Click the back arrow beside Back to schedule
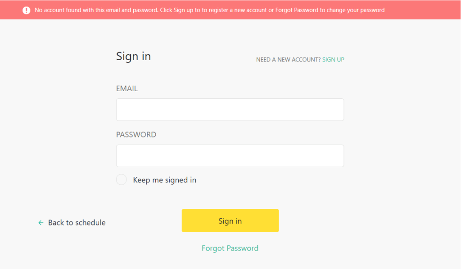461x269 pixels. click(40, 222)
